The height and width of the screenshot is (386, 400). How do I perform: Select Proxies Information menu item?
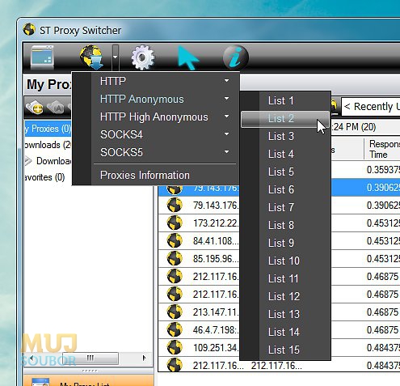145,175
